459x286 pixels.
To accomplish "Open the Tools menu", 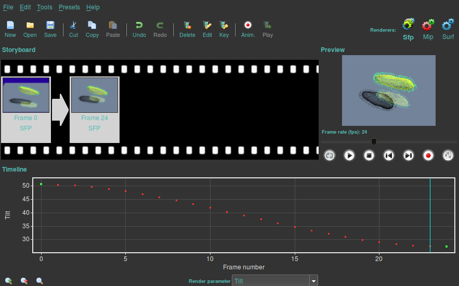I will pos(44,7).
